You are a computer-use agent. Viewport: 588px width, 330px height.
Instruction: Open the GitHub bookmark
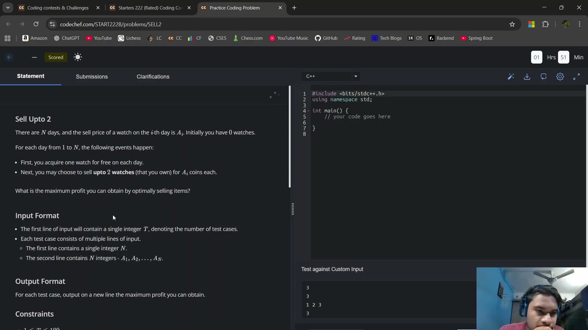click(326, 38)
